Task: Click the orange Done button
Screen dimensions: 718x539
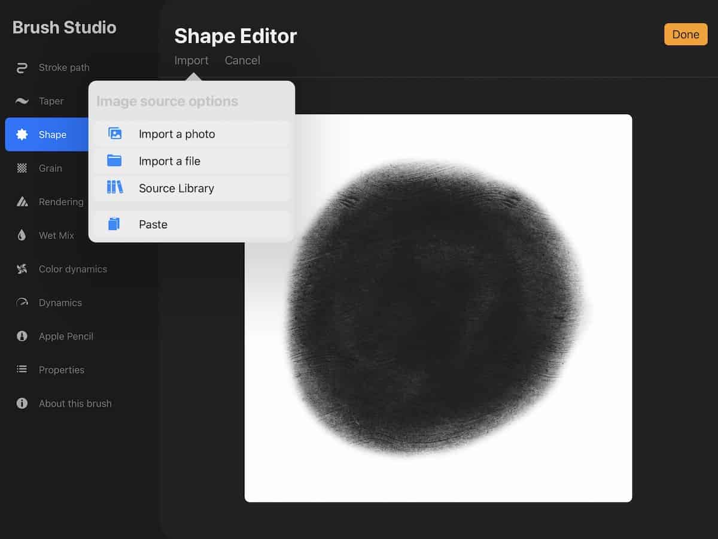Action: [x=686, y=34]
